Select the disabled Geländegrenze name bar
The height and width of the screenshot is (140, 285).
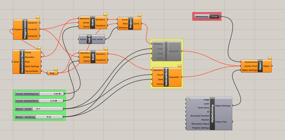pyautogui.click(x=166, y=51)
